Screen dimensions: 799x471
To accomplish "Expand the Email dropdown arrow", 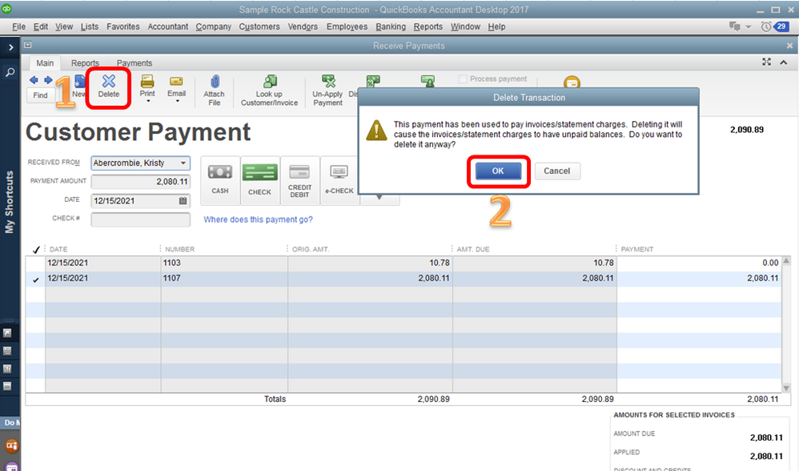I will click(177, 102).
